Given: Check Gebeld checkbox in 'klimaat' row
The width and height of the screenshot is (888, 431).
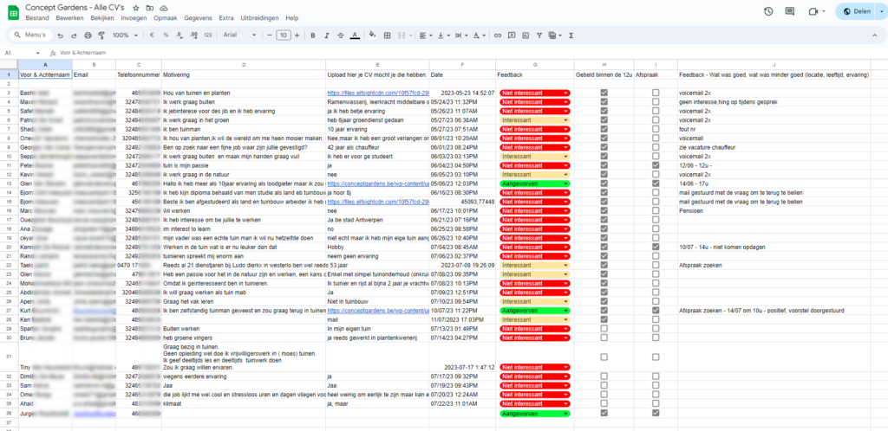Looking at the screenshot, I should point(604,404).
